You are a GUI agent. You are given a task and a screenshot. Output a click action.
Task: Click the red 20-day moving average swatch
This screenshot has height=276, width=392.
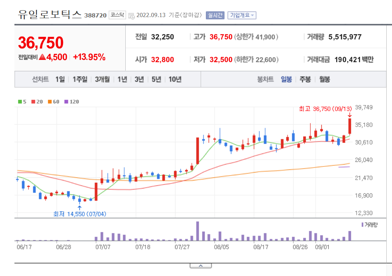tap(33, 102)
